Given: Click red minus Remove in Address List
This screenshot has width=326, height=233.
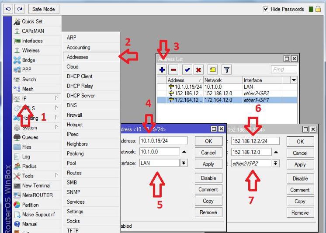Looking at the screenshot, I should point(173,70).
